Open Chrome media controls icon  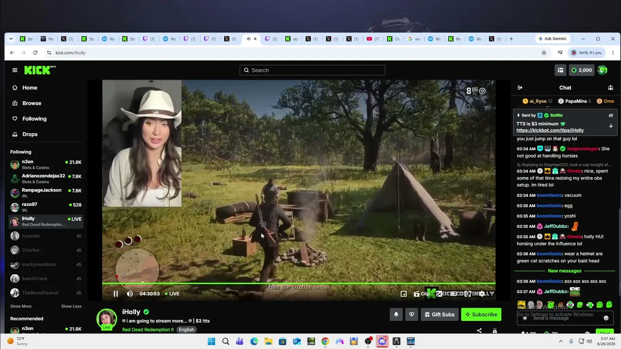[x=560, y=52]
